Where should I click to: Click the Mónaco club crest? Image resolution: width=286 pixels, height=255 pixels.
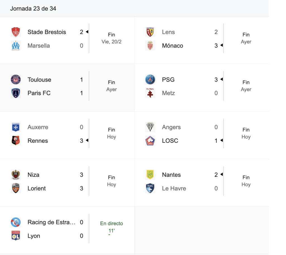(150, 46)
